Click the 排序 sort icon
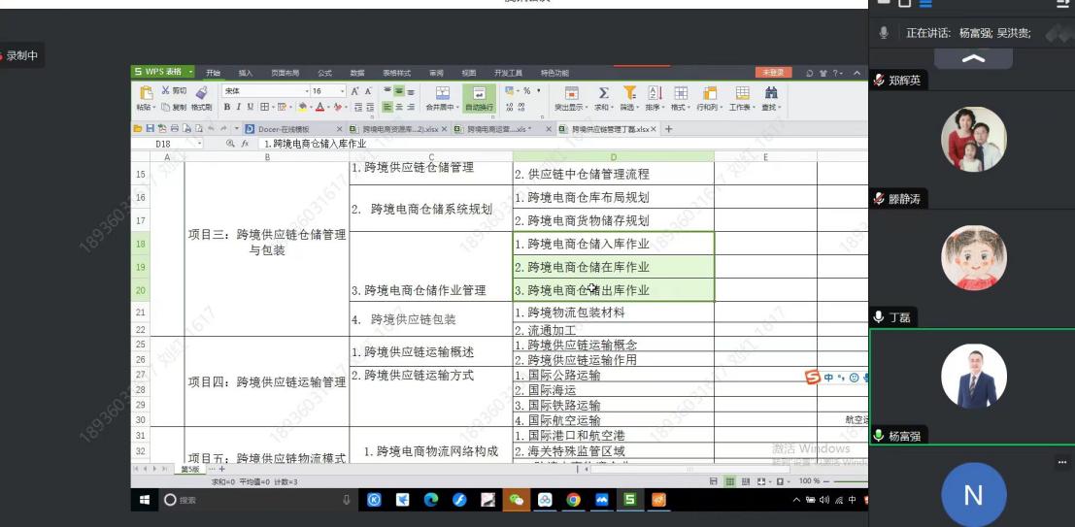Screen dimensions: 1075x527 (655, 93)
